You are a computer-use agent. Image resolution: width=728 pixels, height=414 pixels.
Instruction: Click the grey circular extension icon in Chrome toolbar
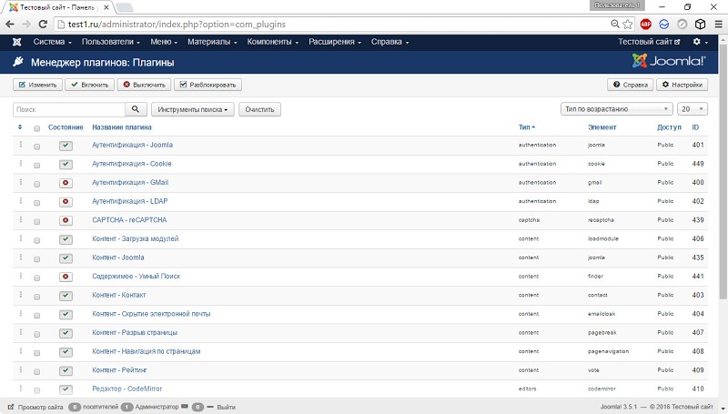(682, 25)
